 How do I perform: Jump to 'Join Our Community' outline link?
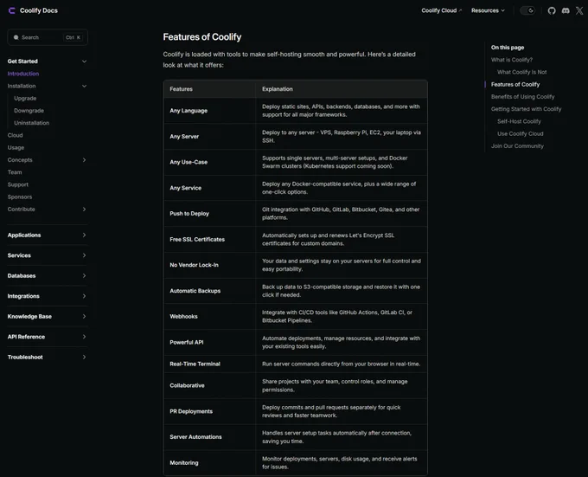coord(517,146)
